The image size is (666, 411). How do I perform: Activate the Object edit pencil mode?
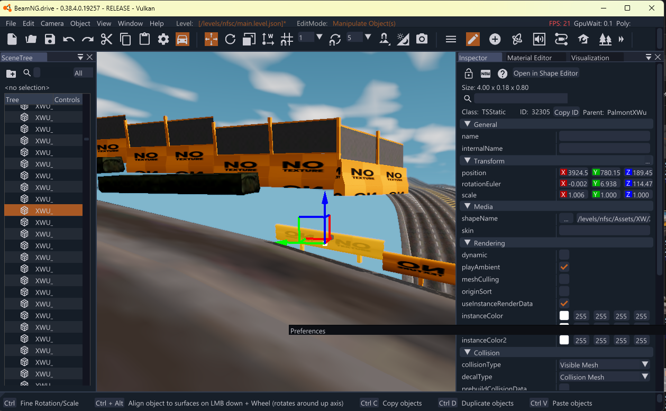(473, 39)
